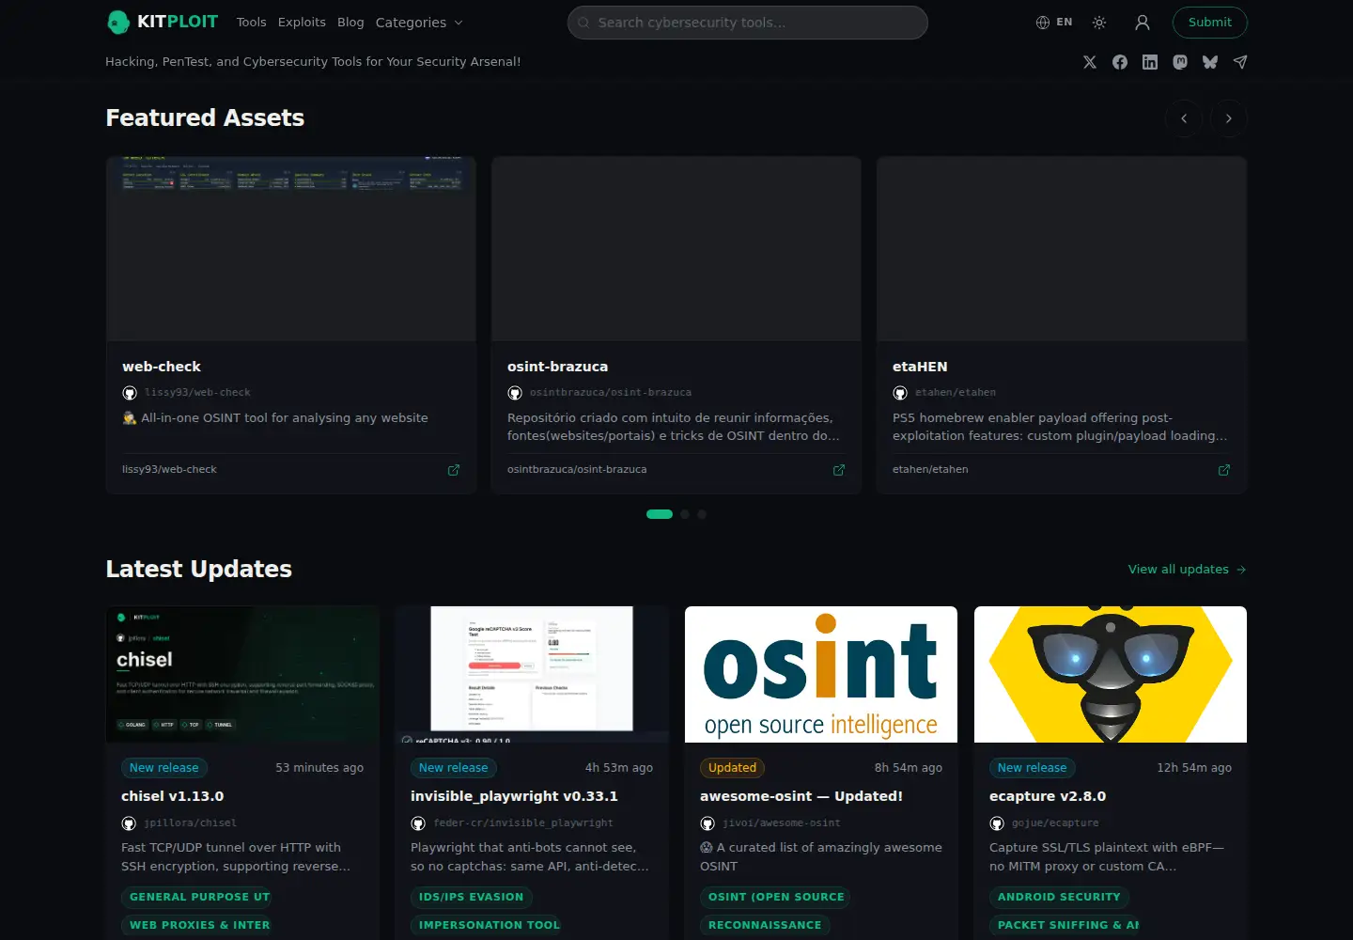Click the Submit button
The height and width of the screenshot is (940, 1353).
(x=1210, y=23)
